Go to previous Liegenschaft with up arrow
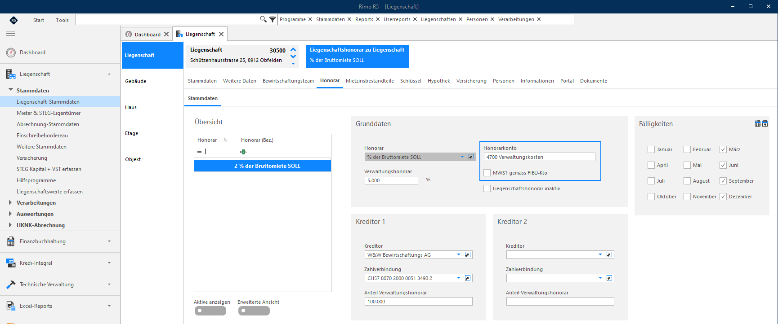Image resolution: width=778 pixels, height=324 pixels. 293,49
